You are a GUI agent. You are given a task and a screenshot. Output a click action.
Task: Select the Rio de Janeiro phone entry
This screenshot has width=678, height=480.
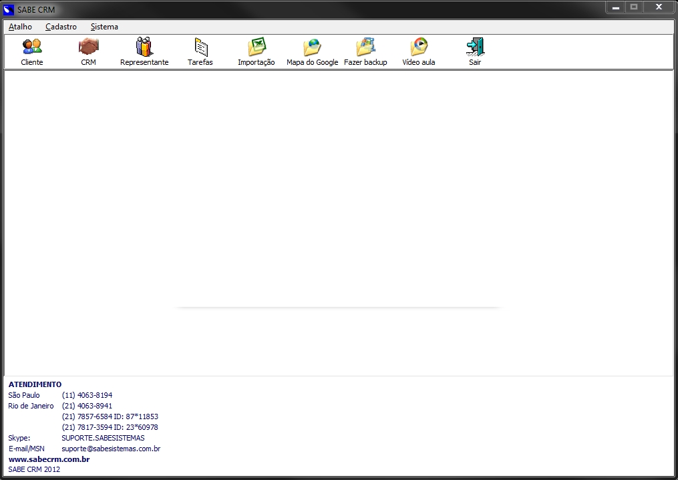[31, 406]
